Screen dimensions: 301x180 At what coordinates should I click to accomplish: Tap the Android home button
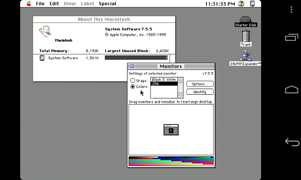[x=291, y=89]
